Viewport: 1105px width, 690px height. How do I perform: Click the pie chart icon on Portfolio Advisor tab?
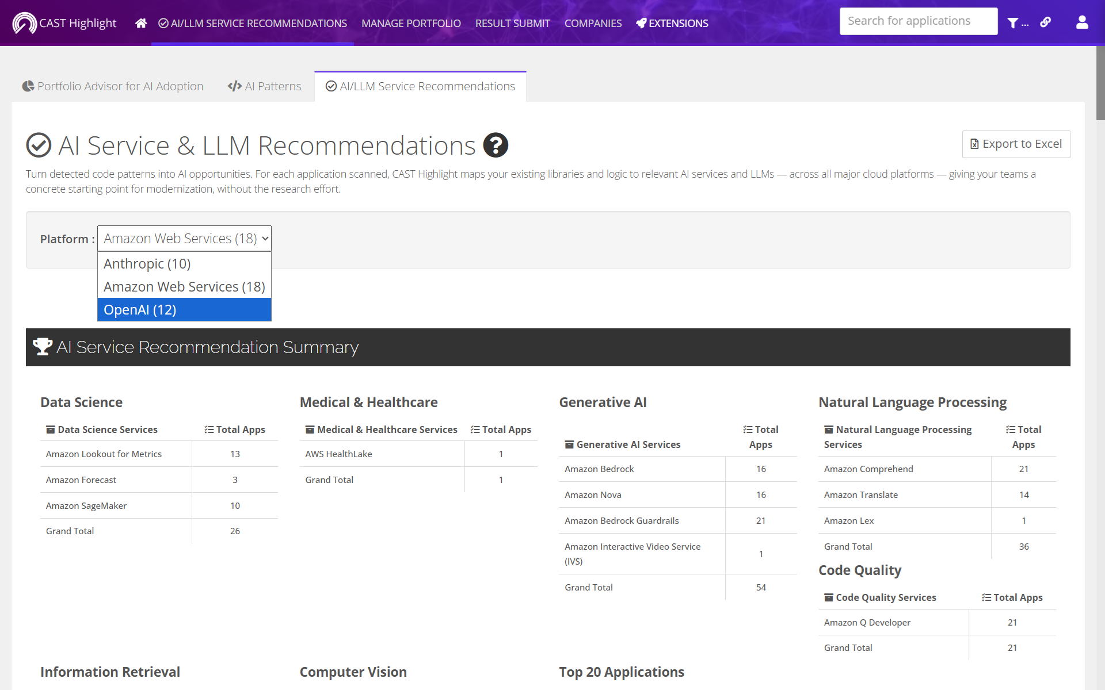[28, 86]
